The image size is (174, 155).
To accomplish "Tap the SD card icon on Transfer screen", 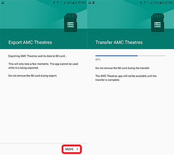I will pyautogui.click(x=158, y=23).
